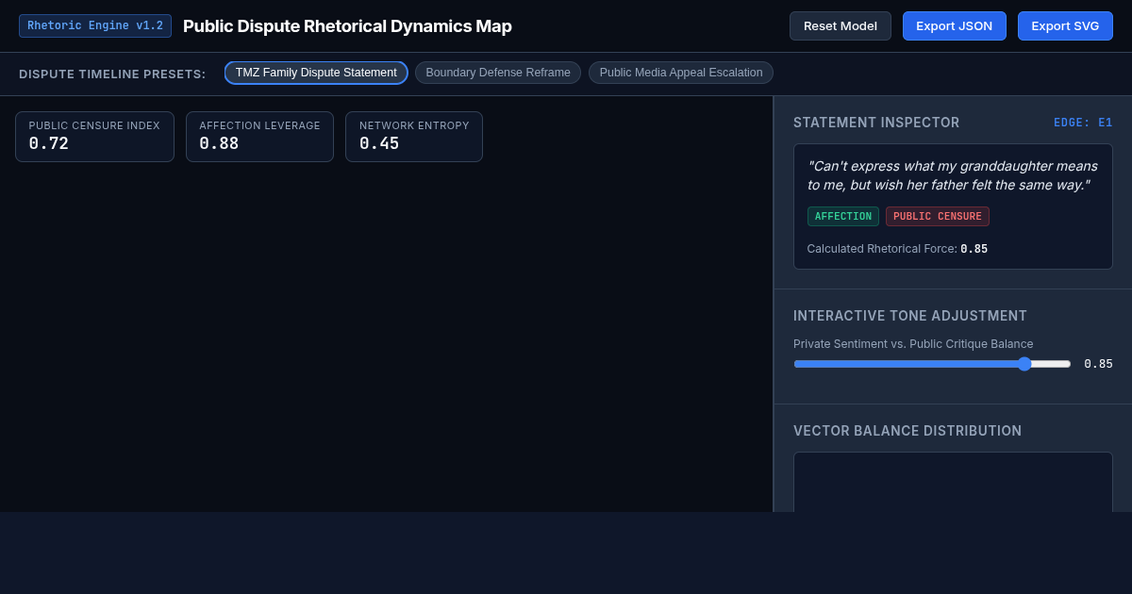The height and width of the screenshot is (594, 1132).
Task: Select the Network Entropy metric card
Action: point(414,137)
